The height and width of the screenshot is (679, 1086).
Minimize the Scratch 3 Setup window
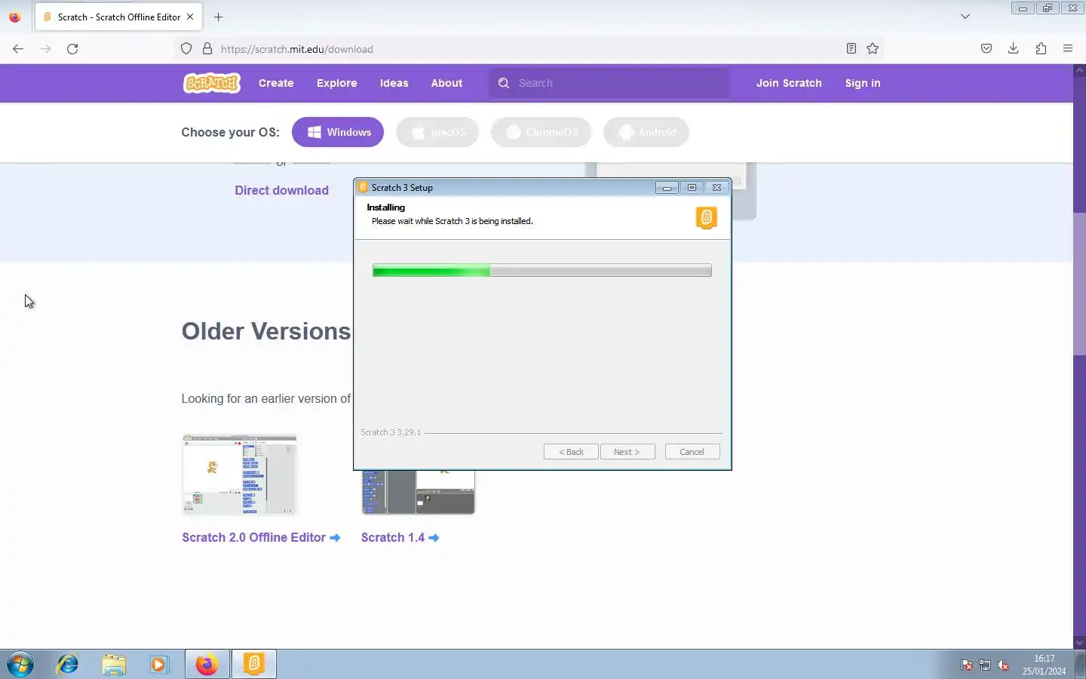[x=667, y=188]
